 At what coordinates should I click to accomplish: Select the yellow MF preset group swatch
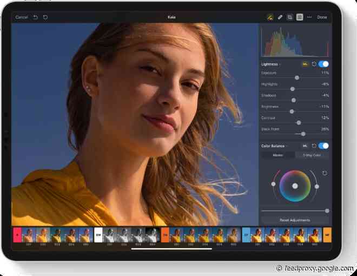pyautogui.click(x=327, y=235)
